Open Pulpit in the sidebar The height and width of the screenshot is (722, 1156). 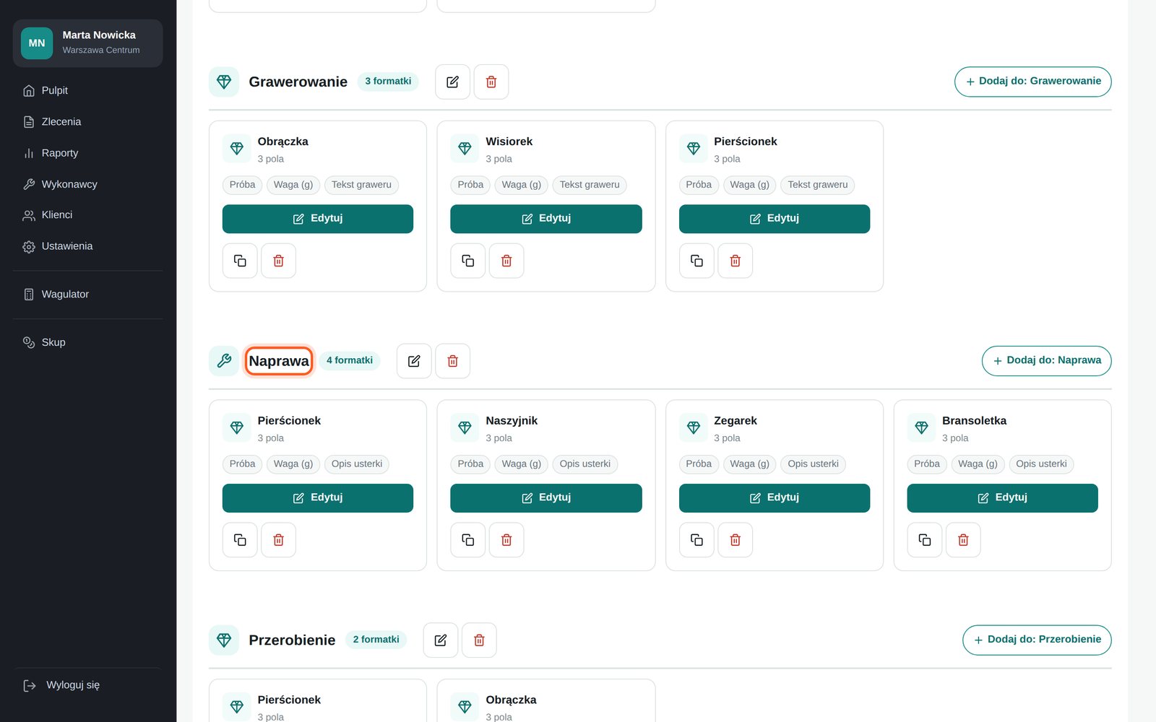[88, 90]
